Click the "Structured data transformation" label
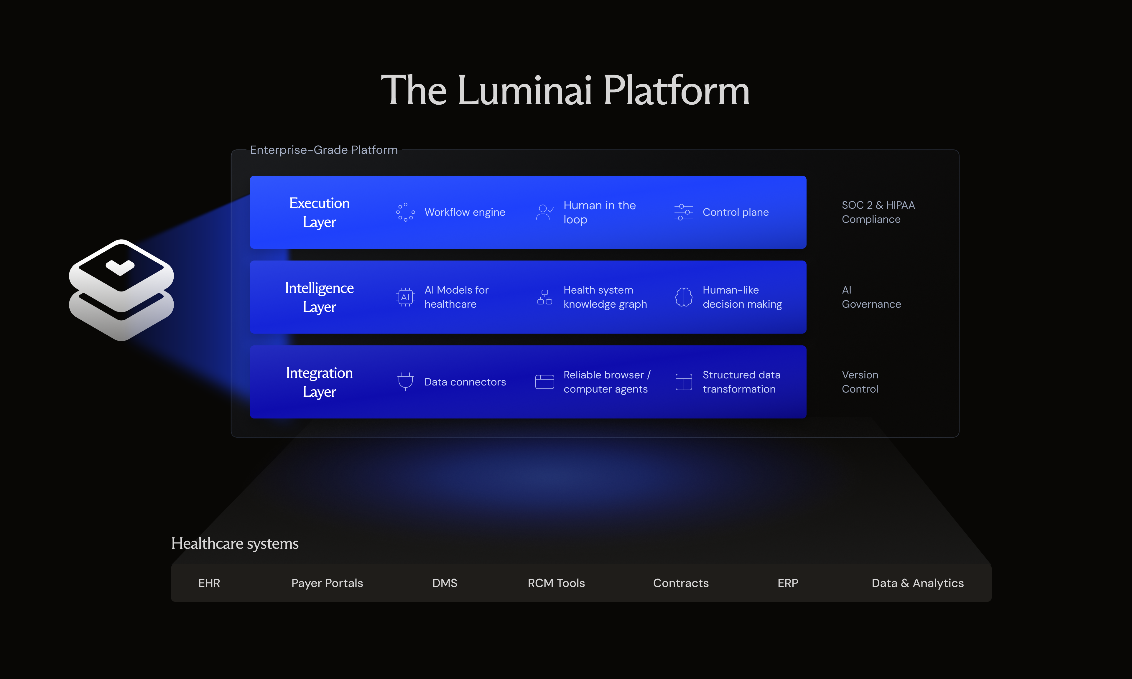 click(741, 382)
